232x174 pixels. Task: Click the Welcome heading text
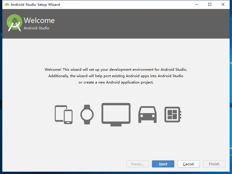coord(39,20)
